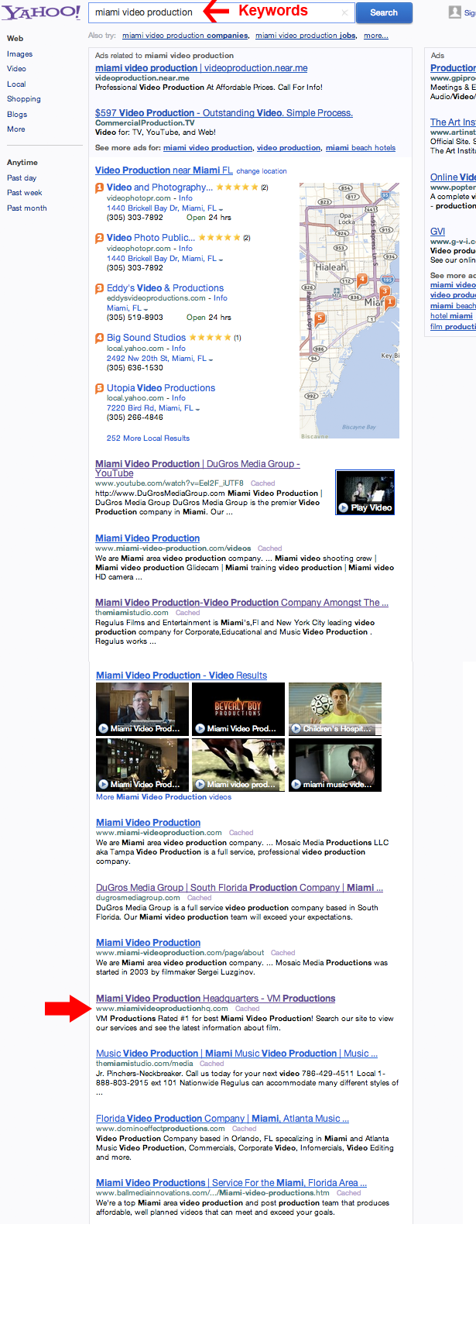Click more... in Also try suggestions

pos(376,36)
